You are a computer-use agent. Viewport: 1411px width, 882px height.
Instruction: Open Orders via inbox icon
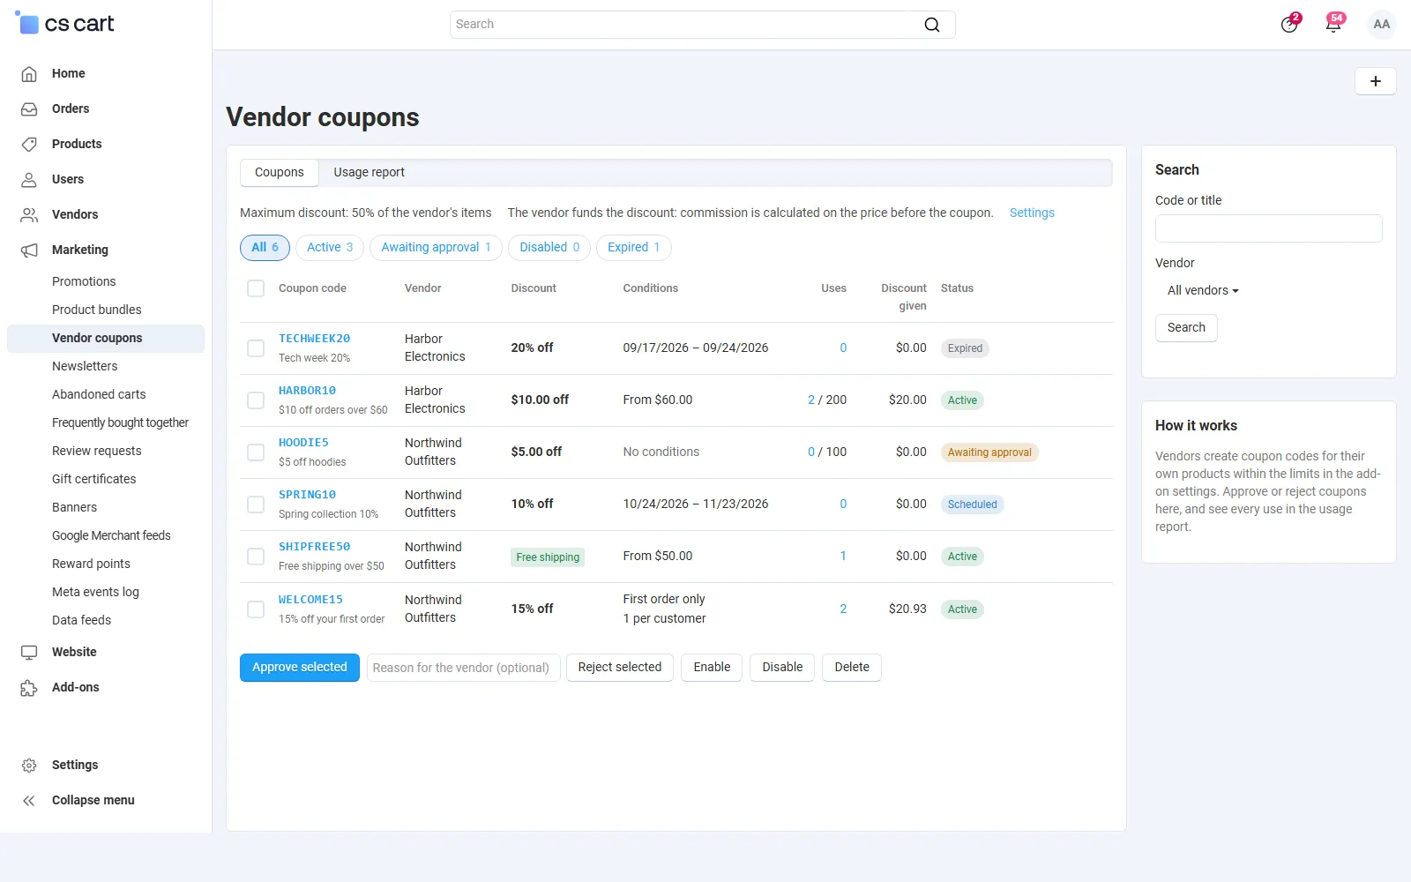click(x=29, y=108)
